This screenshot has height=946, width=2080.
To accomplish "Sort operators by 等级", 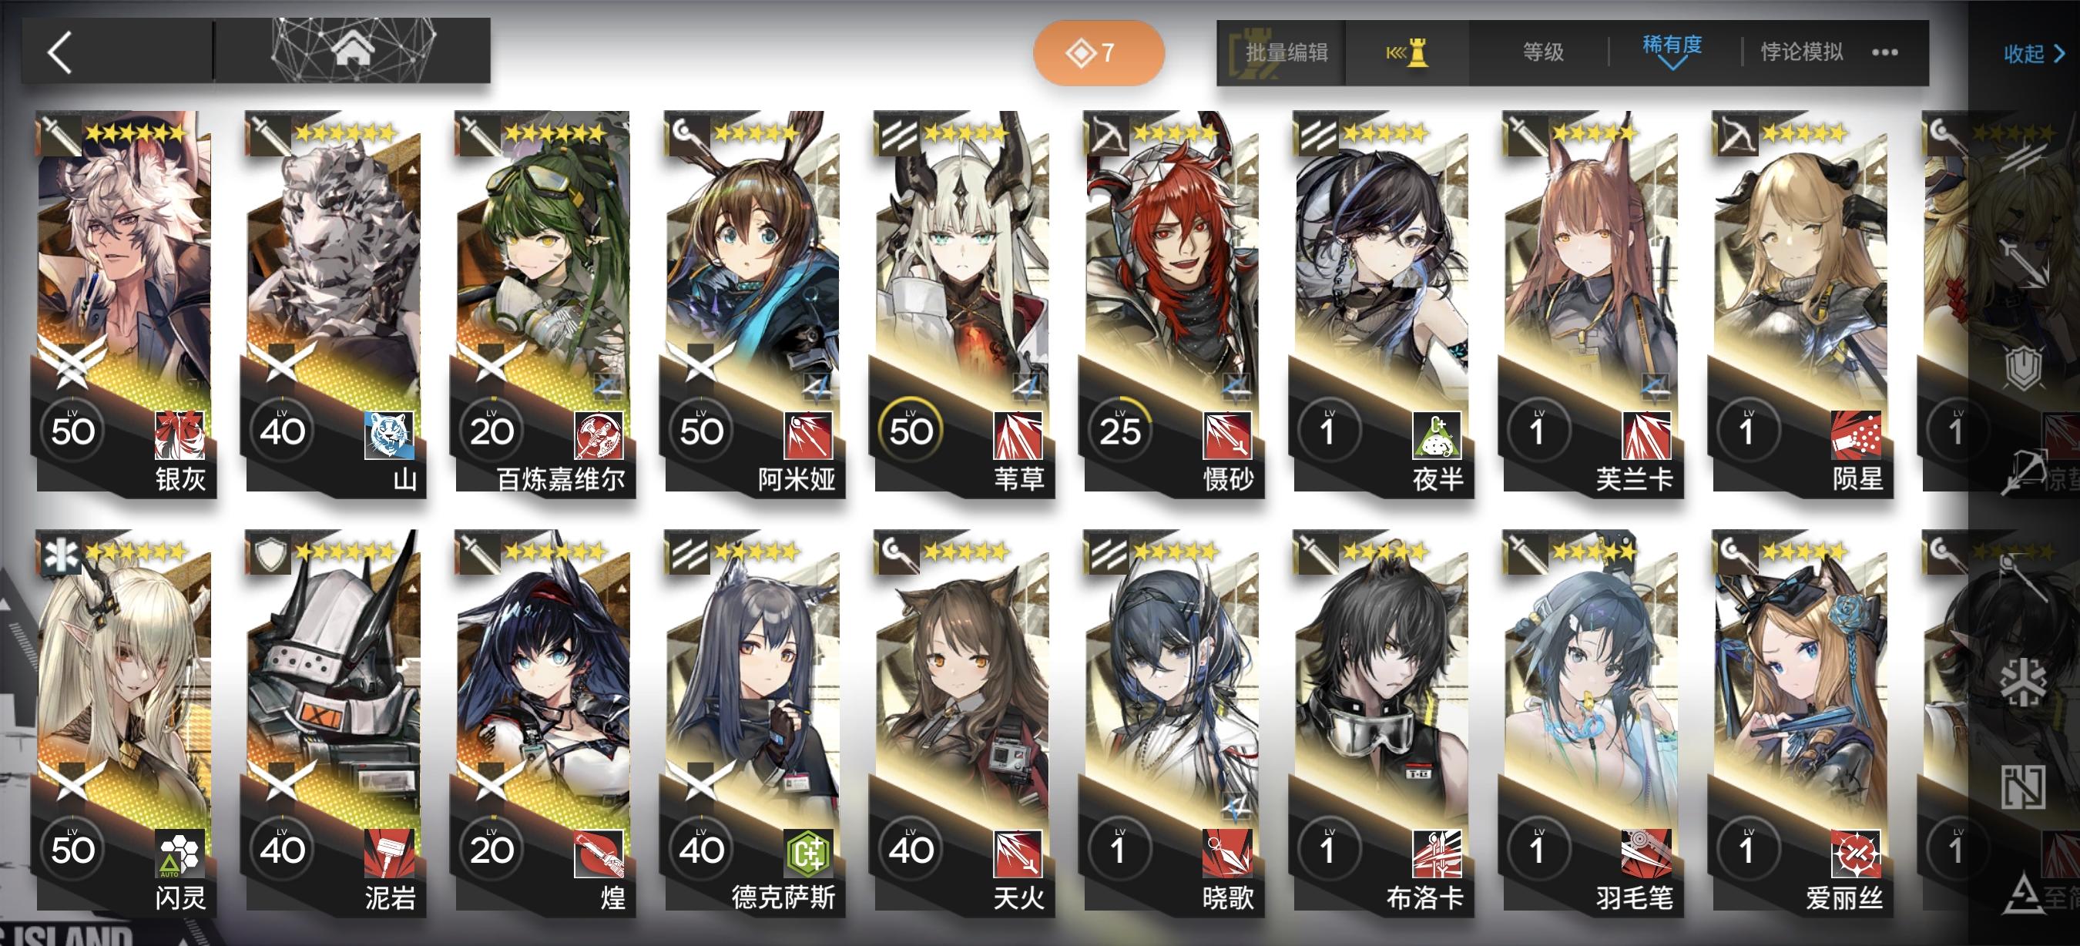I will (x=1543, y=52).
